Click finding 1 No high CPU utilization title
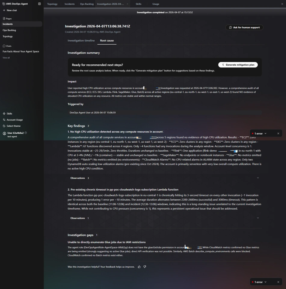 (115, 132)
